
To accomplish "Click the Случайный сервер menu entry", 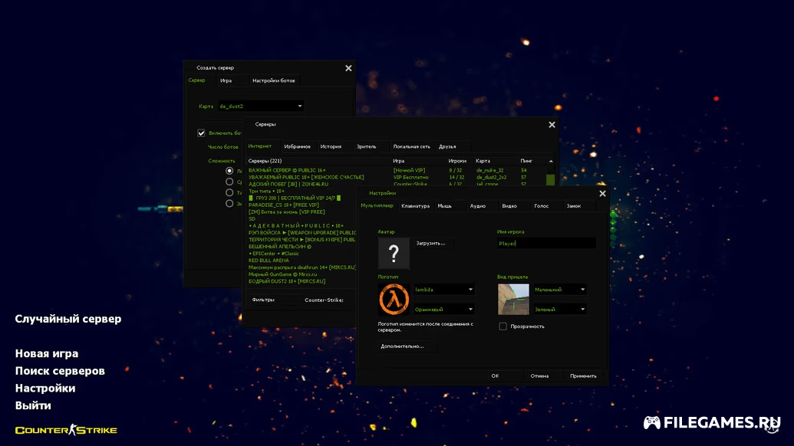I will (x=68, y=319).
